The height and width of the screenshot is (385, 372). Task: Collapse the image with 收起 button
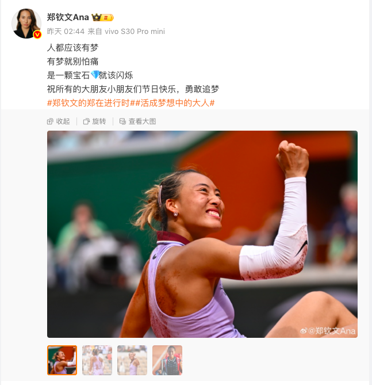59,121
